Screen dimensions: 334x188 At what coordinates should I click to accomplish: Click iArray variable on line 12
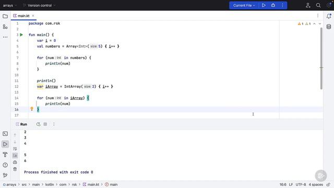point(52,87)
